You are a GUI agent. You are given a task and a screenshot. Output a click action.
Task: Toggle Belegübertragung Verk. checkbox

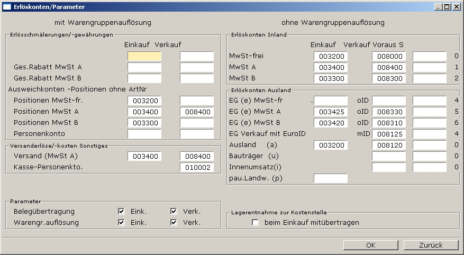pos(174,212)
